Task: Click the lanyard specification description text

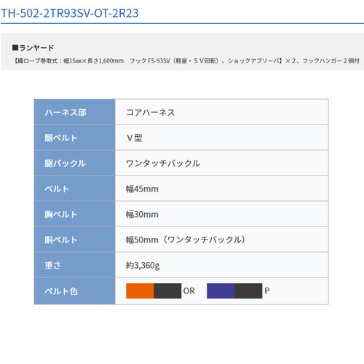Action: coord(186,60)
